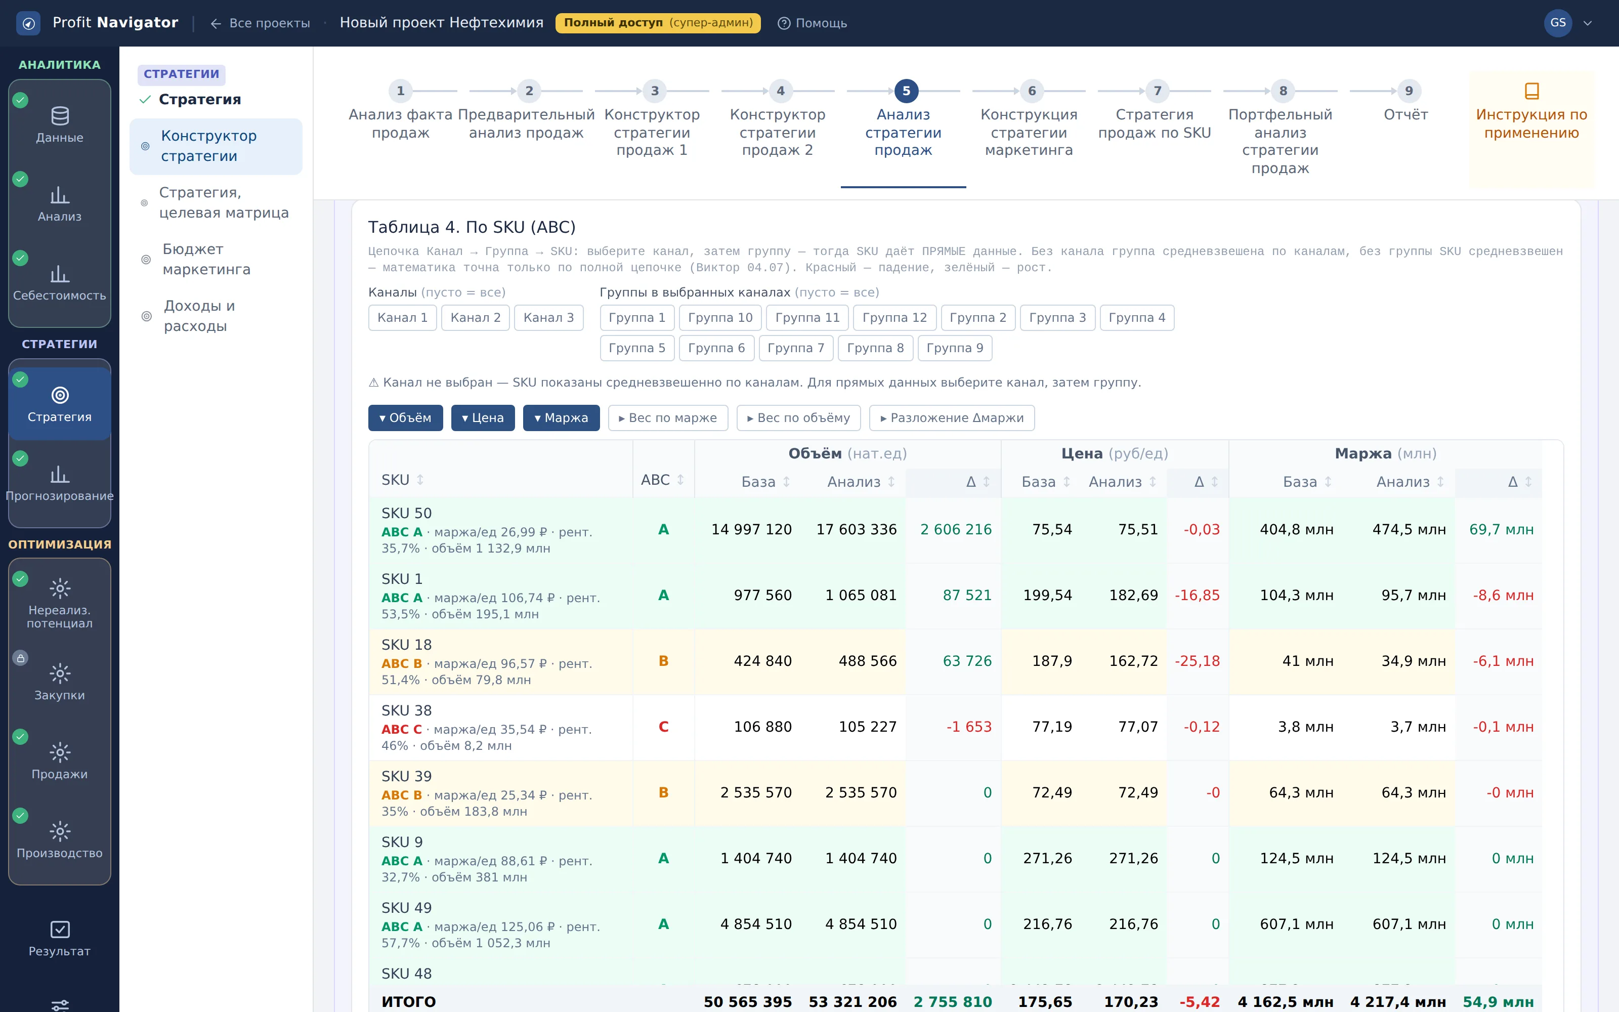Screen dimensions: 1619x1012
Task: Go to step 9 Отчёт
Action: [1405, 102]
